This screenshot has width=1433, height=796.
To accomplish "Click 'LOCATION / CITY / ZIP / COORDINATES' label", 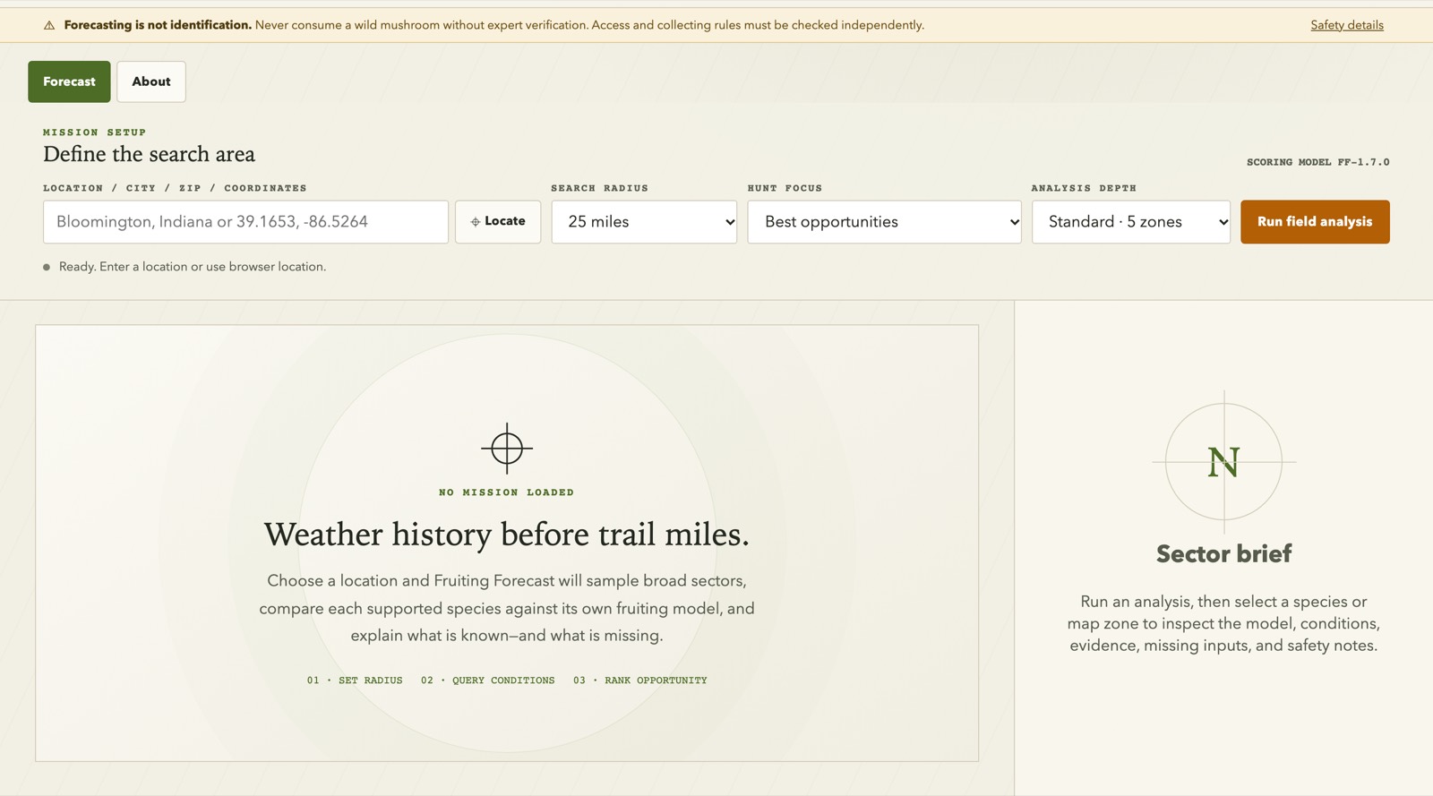I will pyautogui.click(x=175, y=188).
